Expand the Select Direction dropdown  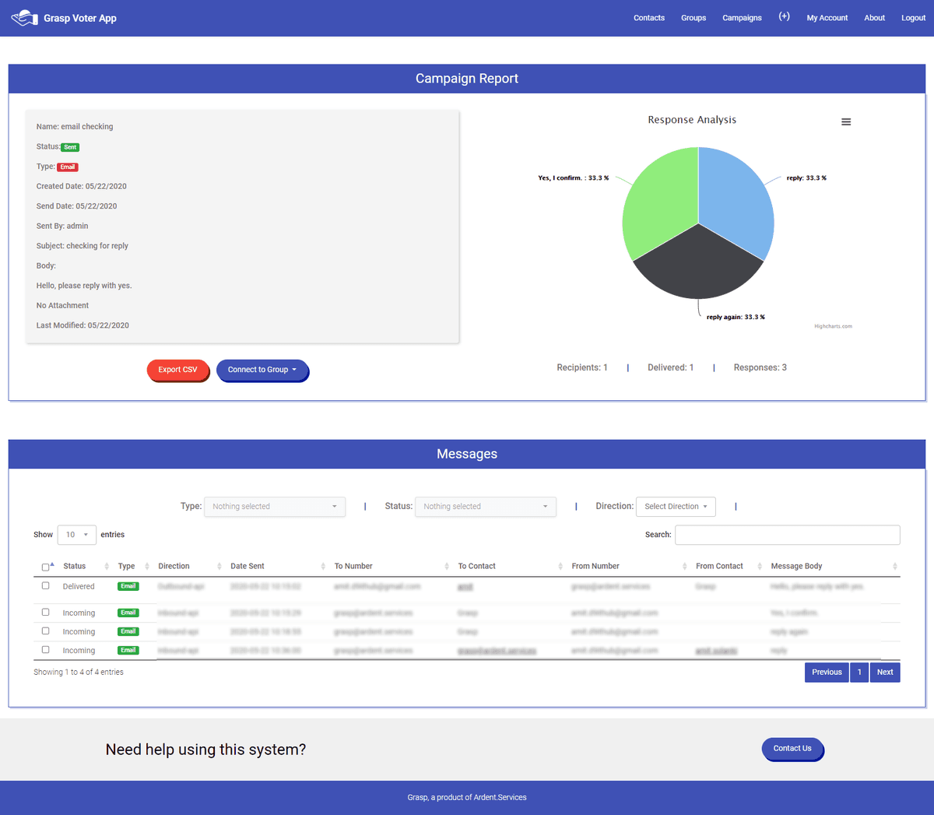675,507
